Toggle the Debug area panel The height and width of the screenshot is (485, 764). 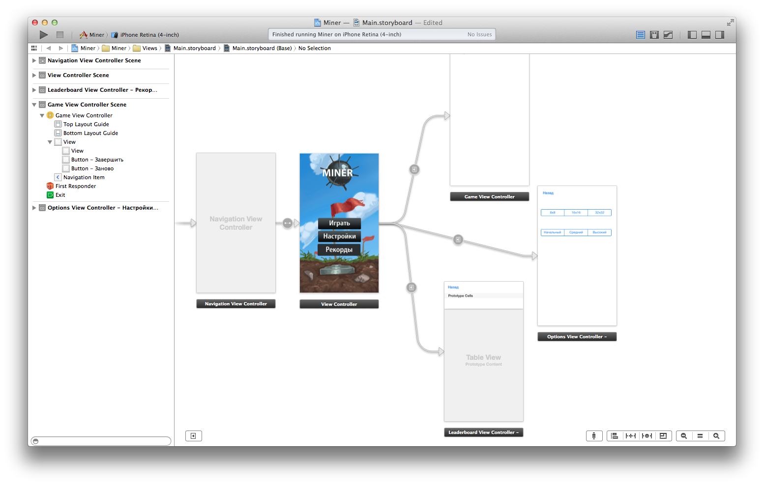[x=706, y=35]
